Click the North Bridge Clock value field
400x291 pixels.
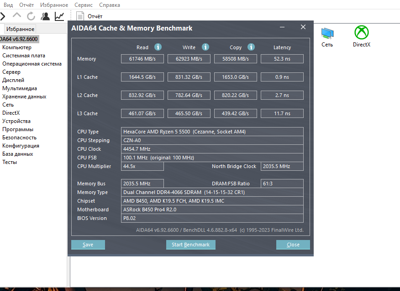[282, 166]
